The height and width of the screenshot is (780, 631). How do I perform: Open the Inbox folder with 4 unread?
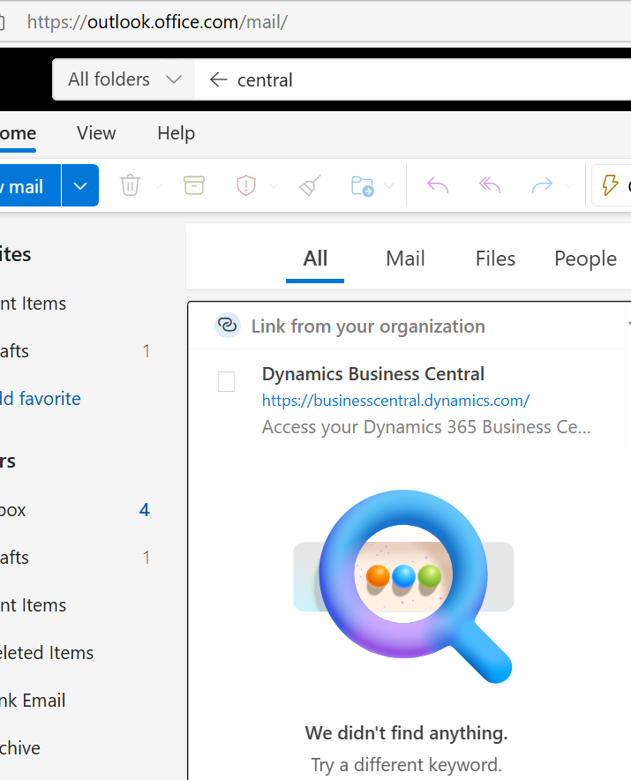pos(75,510)
